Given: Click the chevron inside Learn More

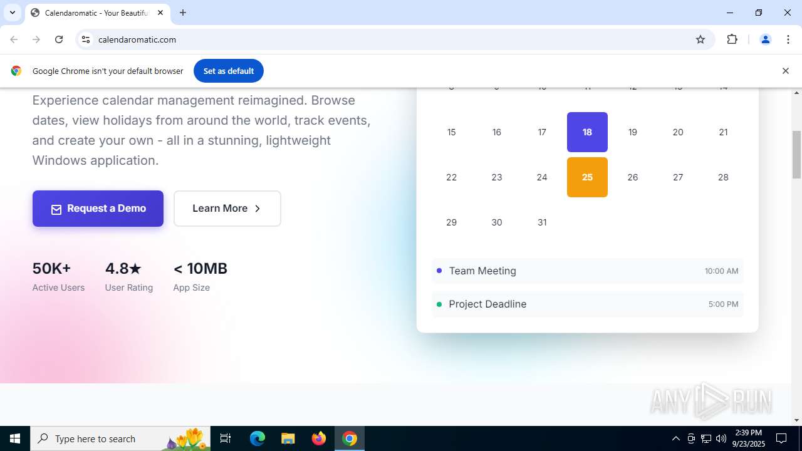Looking at the screenshot, I should (258, 209).
